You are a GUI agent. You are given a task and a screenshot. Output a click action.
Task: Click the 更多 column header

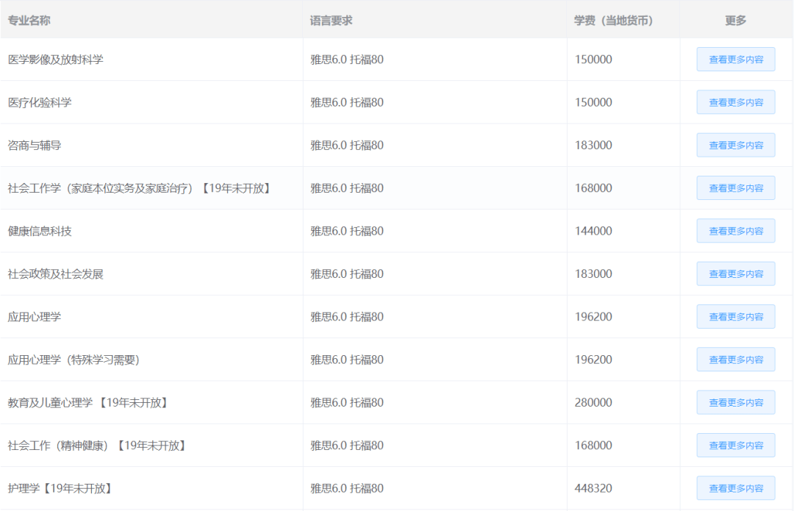click(x=735, y=21)
